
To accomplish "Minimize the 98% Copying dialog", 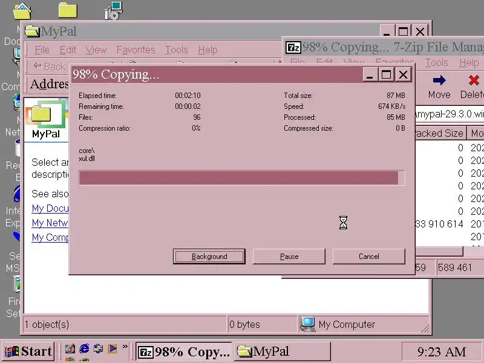I will pyautogui.click(x=370, y=74).
